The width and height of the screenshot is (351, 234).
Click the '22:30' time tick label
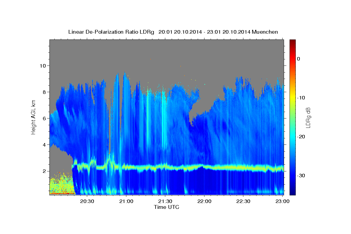(243, 201)
